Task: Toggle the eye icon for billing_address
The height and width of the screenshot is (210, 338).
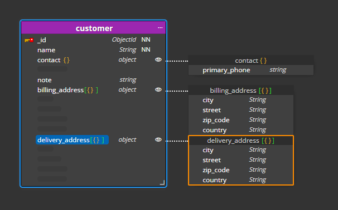Action: pyautogui.click(x=158, y=89)
